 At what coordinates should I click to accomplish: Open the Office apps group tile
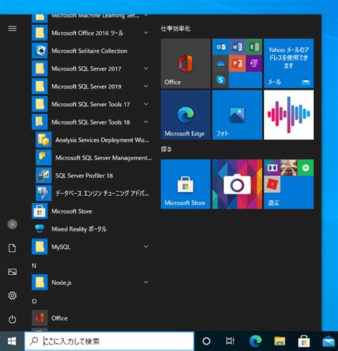click(x=237, y=63)
